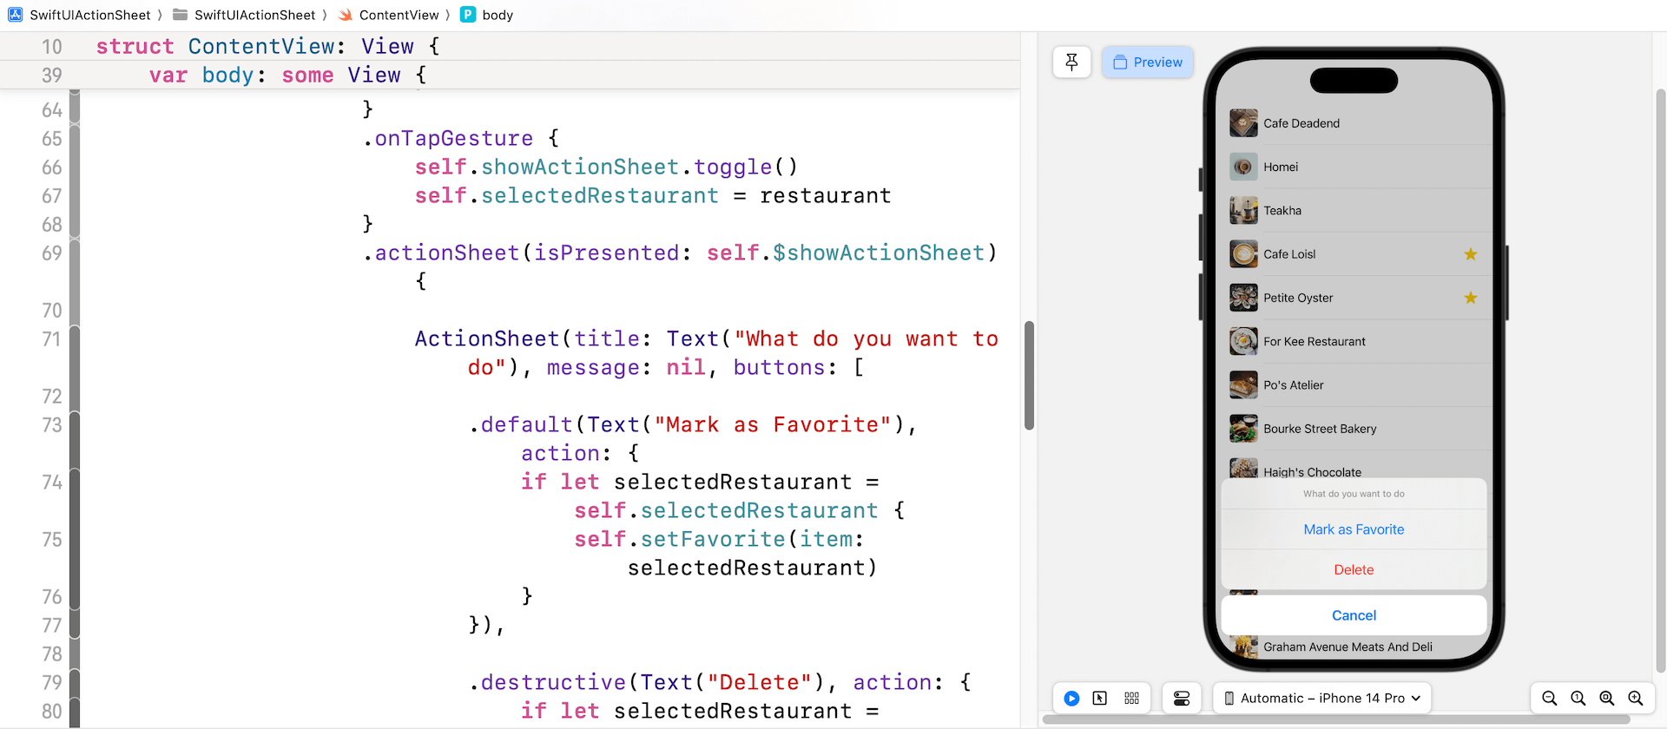Click the favorite star on Cafe Loisl

(x=1470, y=254)
